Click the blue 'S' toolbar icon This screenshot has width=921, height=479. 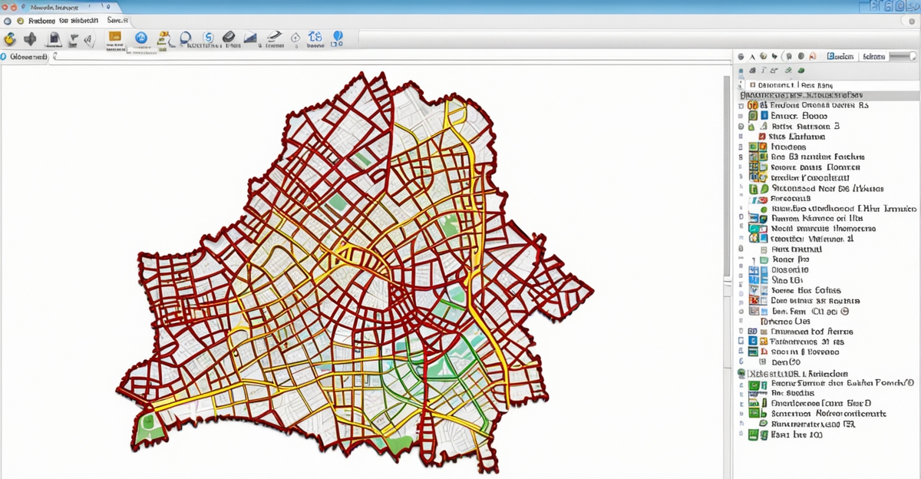coord(207,38)
